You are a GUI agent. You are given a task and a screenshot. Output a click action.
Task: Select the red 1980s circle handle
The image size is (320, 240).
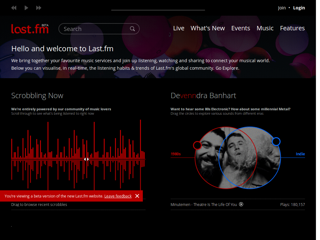(197, 145)
